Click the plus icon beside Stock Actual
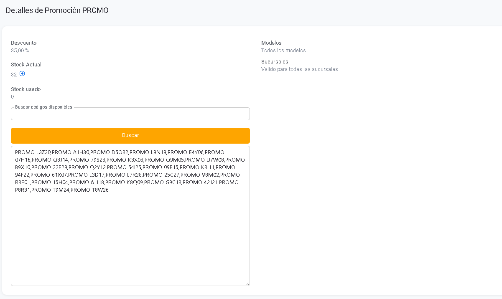Viewport: 502px width, 299px height. coord(23,74)
